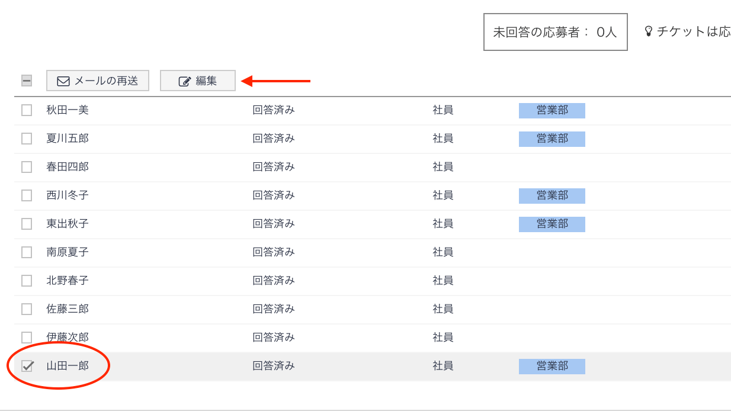Open applicant name 佐藤三郎
The width and height of the screenshot is (731, 411).
pyautogui.click(x=68, y=309)
